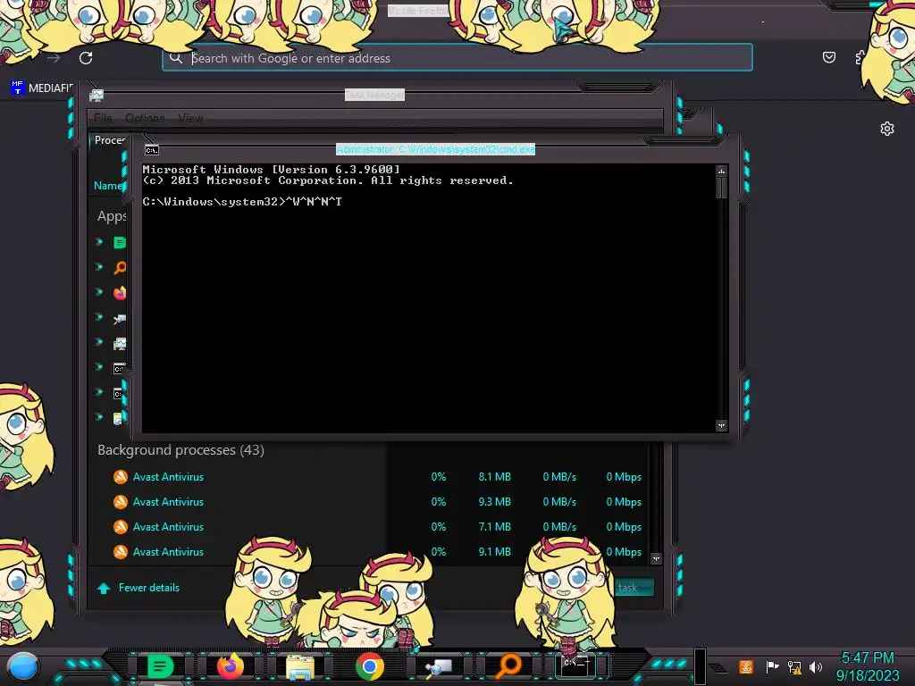915x686 pixels.
Task: Click Task Manager list scroll down arrow
Action: 656,559
